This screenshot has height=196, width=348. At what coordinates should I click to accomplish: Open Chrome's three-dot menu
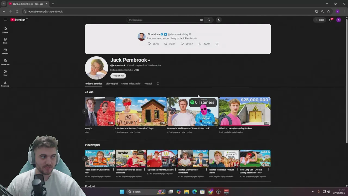(344, 11)
